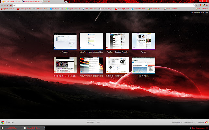
Task: Open Other bookmarks folder
Action: click(x=202, y=9)
